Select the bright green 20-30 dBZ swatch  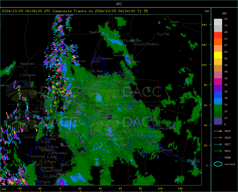point(218,108)
